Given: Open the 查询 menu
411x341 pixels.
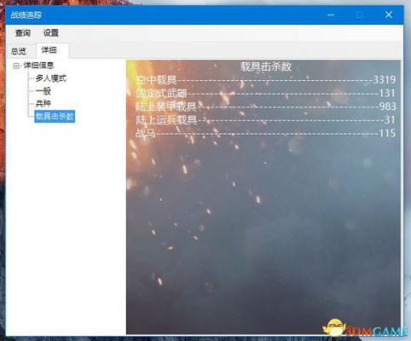Looking at the screenshot, I should coord(23,33).
